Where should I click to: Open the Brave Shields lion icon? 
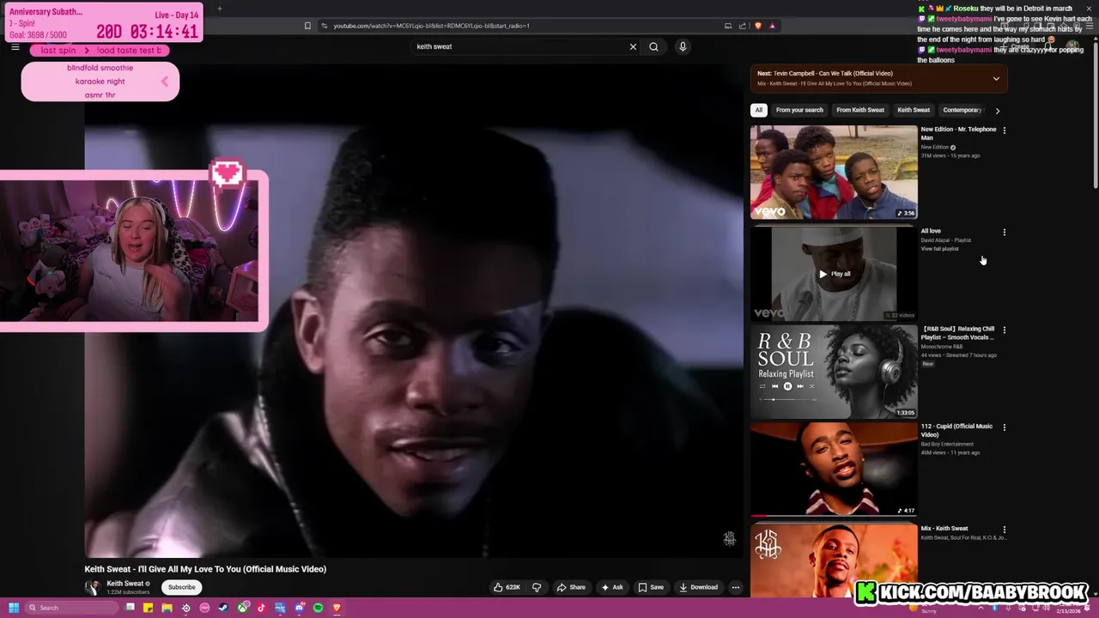coord(758,26)
